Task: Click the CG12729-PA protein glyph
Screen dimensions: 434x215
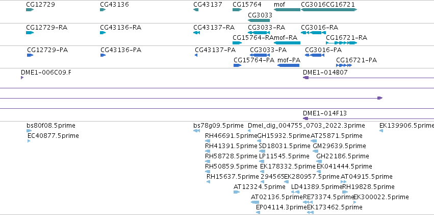Action: point(30,55)
